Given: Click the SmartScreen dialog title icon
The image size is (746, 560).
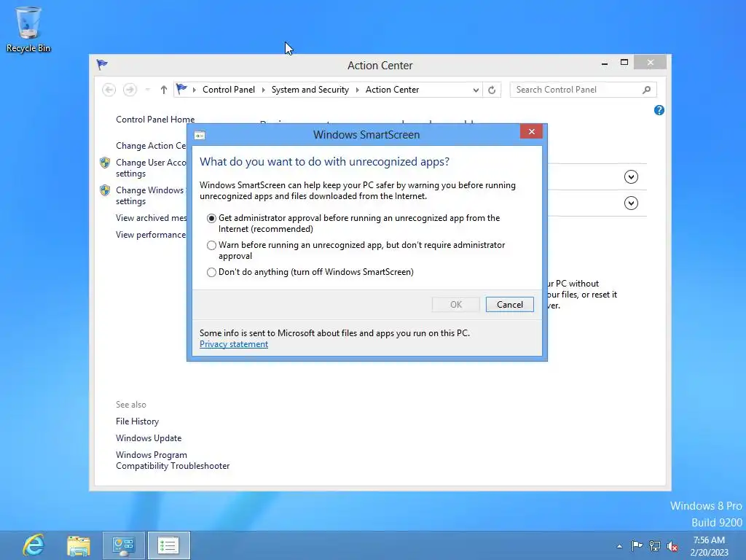Looking at the screenshot, I should pos(200,136).
